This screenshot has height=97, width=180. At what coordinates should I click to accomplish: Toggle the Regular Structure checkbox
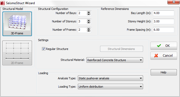(43, 49)
